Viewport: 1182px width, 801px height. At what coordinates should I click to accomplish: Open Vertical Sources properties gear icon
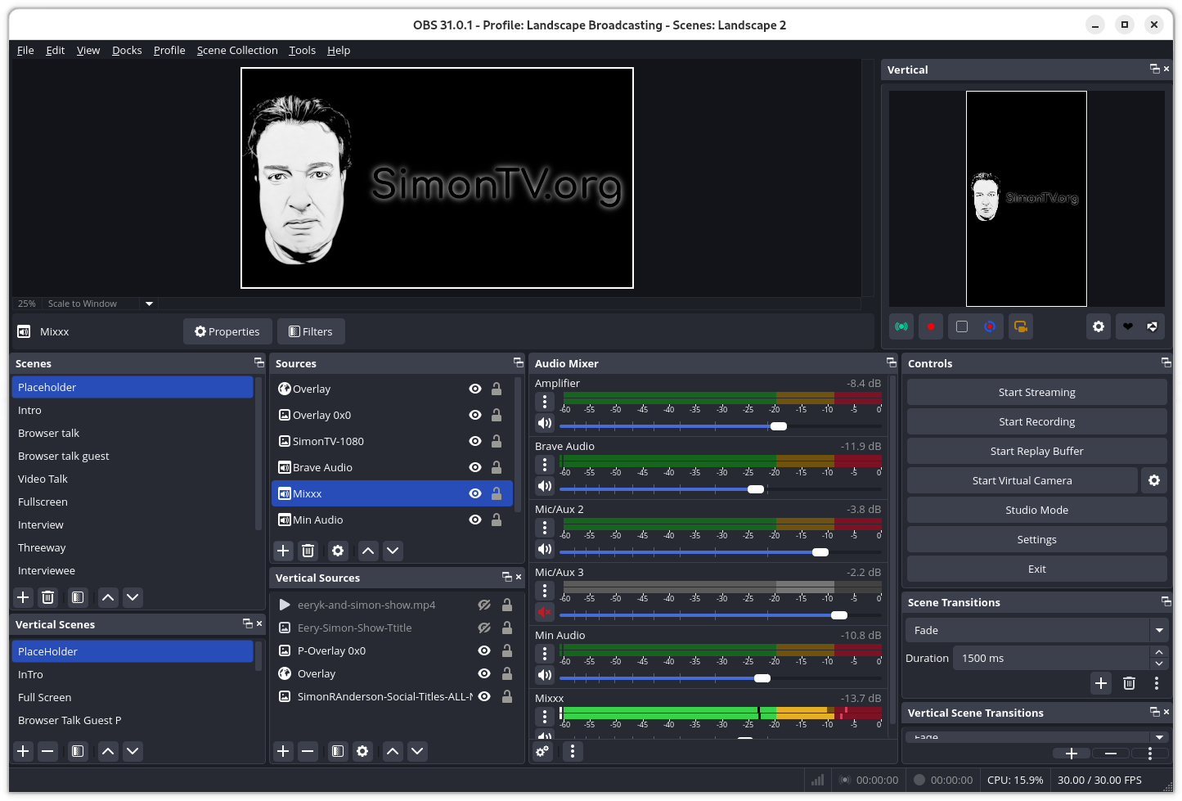click(362, 751)
